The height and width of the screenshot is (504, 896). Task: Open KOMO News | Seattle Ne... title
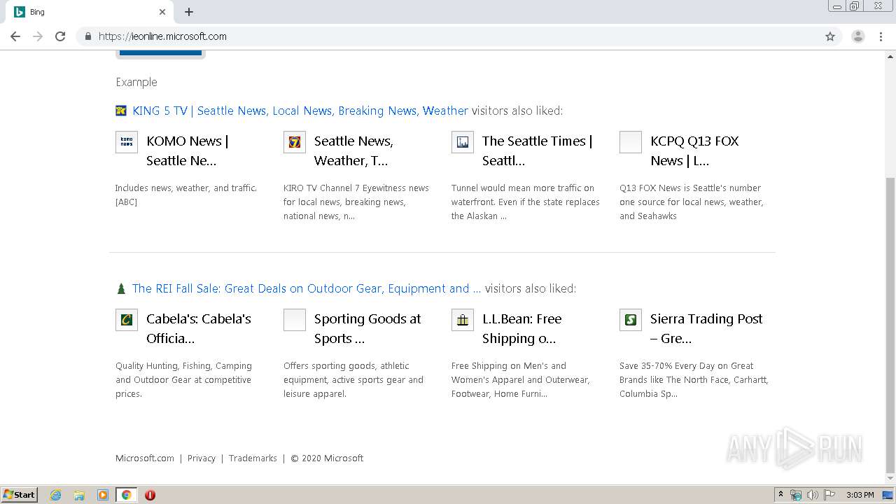pos(188,150)
